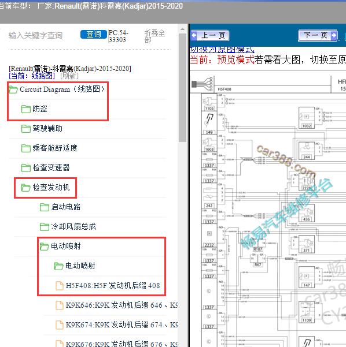Collapse the nested 电动喷射 subfolder icon
346x347 pixels.
point(59,266)
